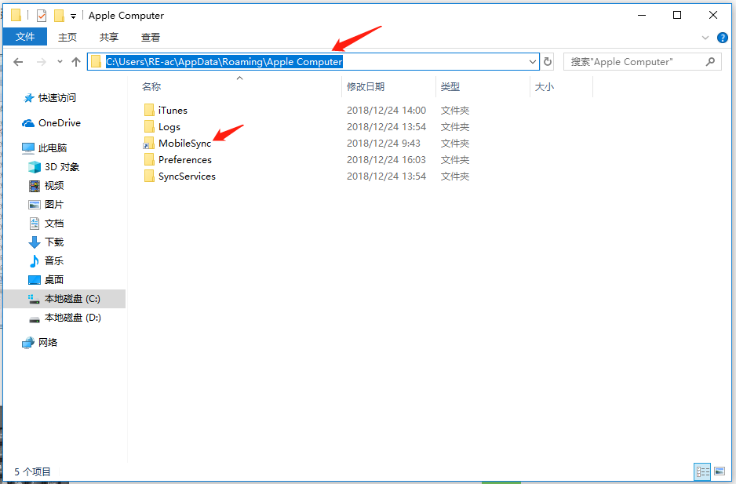Expand the address bar history dropdown

pyautogui.click(x=533, y=61)
